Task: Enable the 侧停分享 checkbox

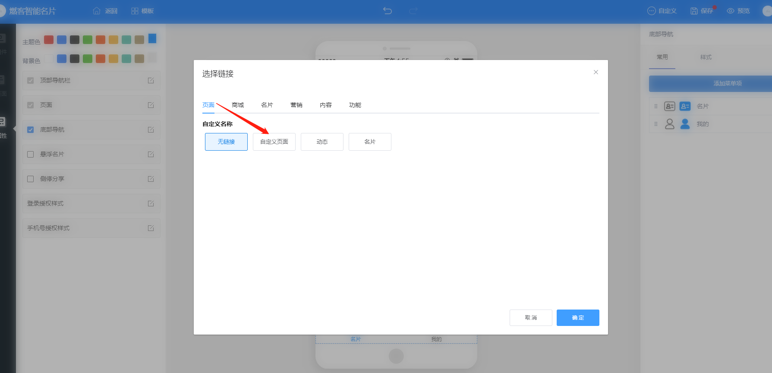Action: coord(31,179)
